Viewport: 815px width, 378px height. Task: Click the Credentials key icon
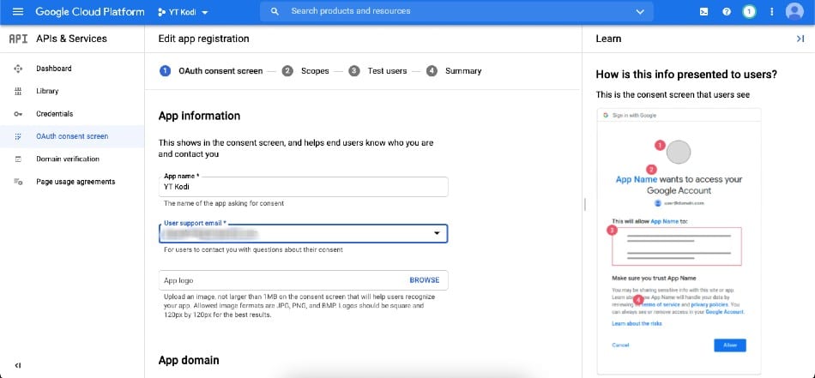pos(18,114)
